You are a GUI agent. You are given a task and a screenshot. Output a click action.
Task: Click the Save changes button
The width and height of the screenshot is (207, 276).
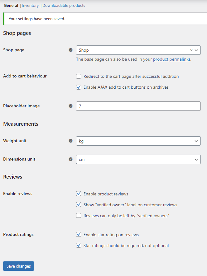[x=18, y=266]
